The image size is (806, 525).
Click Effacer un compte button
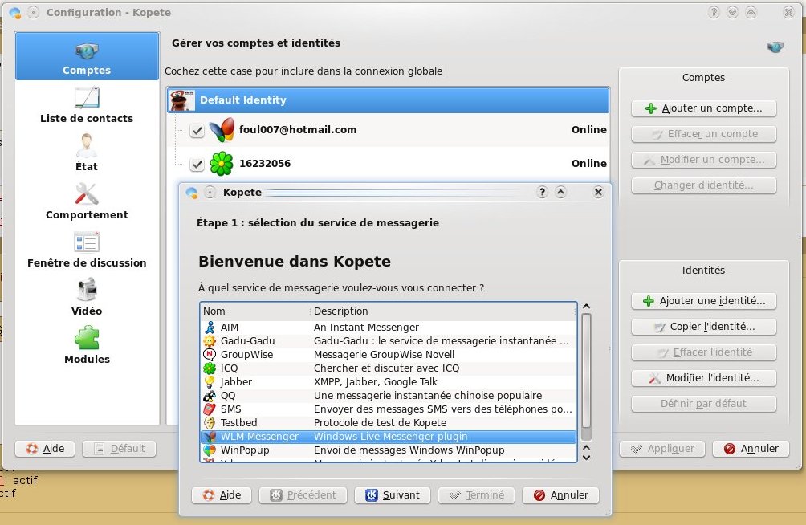pyautogui.click(x=704, y=134)
